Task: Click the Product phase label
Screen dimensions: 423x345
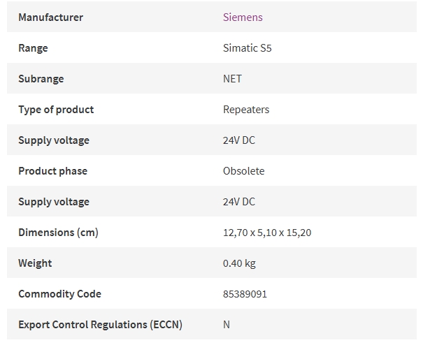Action: click(53, 171)
